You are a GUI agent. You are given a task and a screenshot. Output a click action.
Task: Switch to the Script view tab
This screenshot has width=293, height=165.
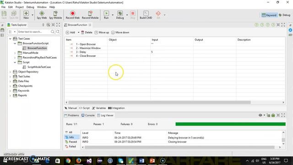pos(84,108)
